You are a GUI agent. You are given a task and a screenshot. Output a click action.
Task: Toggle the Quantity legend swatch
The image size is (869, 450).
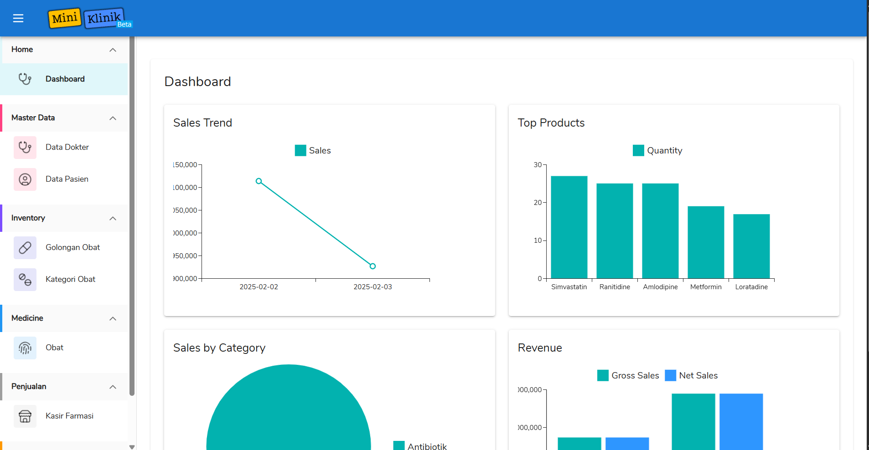point(638,150)
